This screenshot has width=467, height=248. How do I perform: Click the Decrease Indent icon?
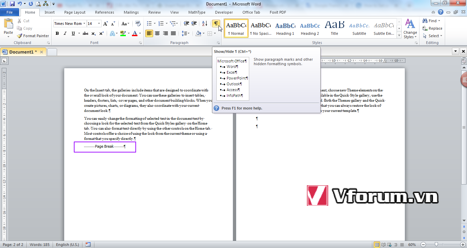click(x=186, y=24)
